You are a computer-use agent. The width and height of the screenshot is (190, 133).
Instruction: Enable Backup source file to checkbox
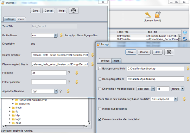[100, 69]
